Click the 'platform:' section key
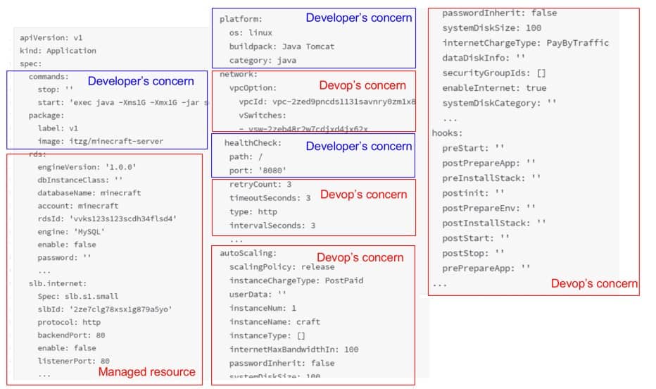 (241, 19)
